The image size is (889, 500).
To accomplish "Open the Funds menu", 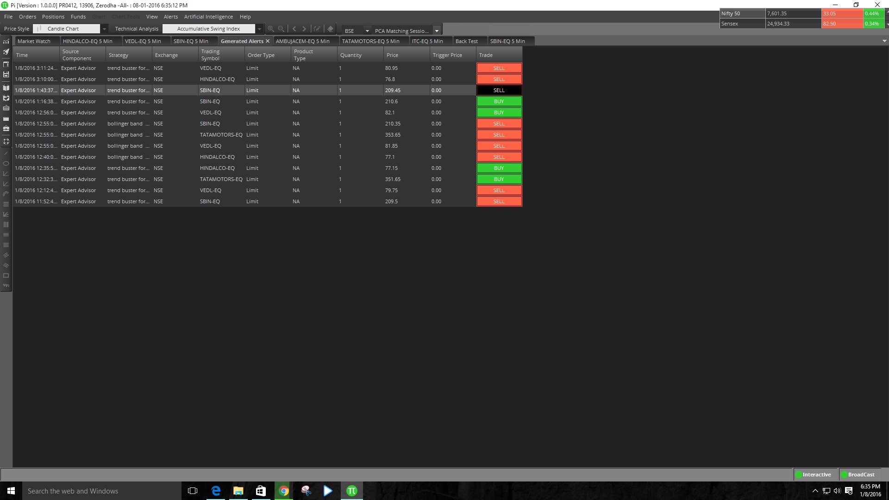I will (x=78, y=17).
